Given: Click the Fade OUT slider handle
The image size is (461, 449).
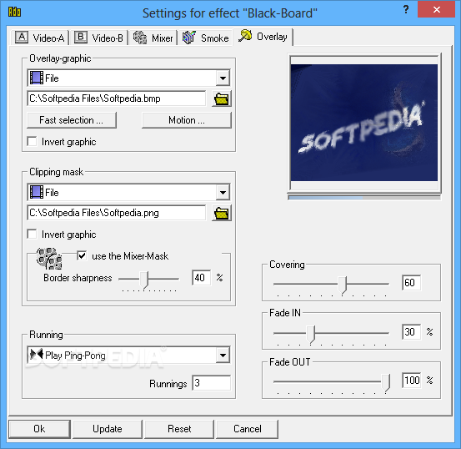Looking at the screenshot, I should click(386, 383).
